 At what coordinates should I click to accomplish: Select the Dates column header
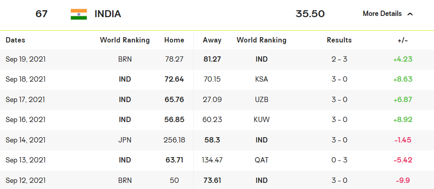[15, 40]
